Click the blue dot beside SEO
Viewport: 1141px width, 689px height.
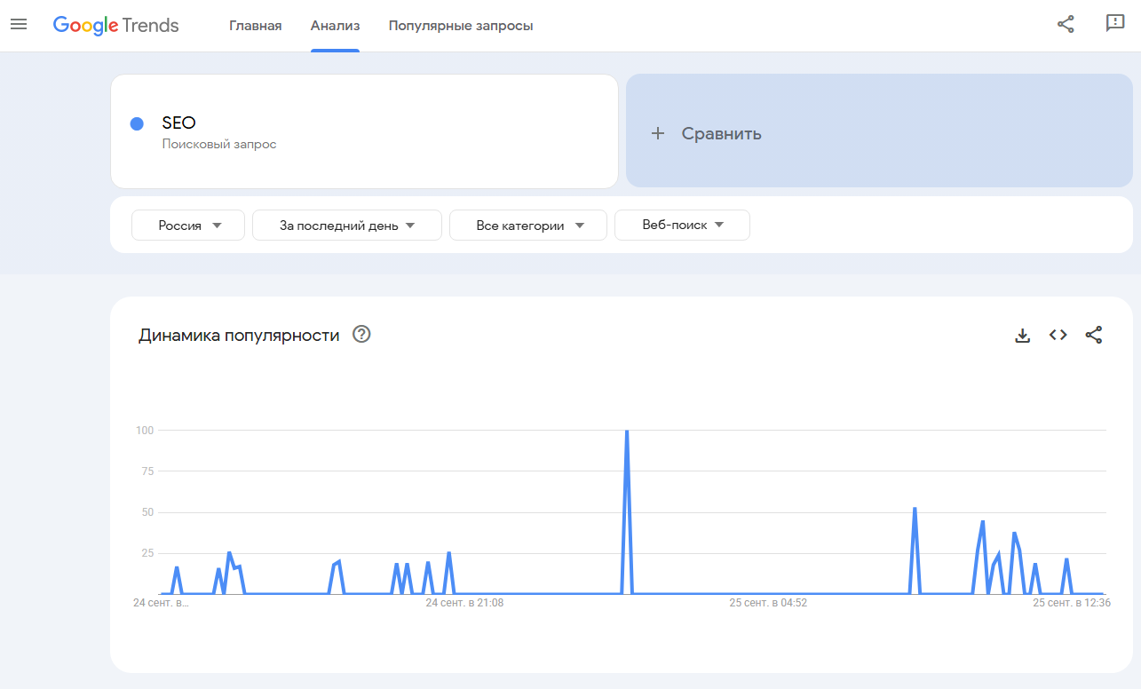point(137,124)
